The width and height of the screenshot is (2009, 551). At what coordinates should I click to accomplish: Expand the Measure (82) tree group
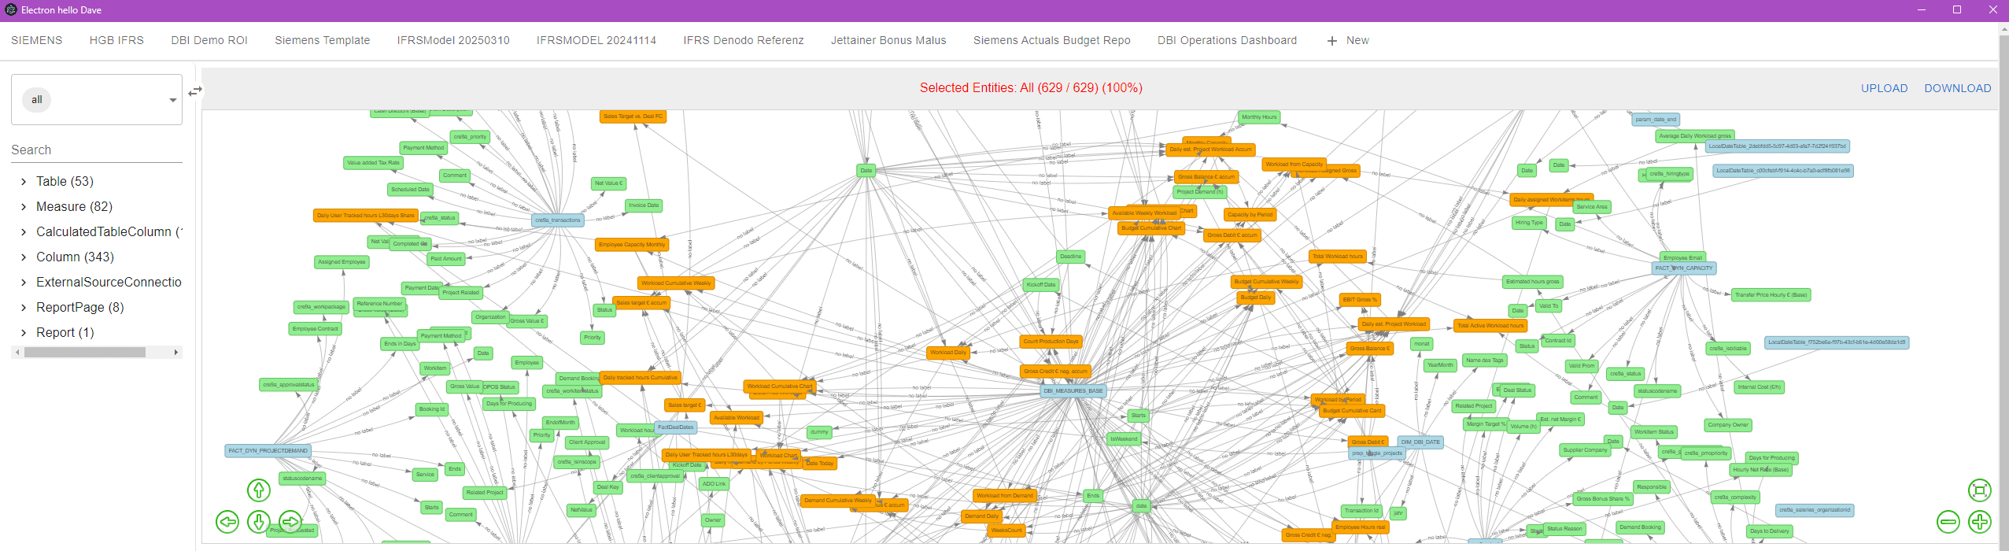coord(24,207)
